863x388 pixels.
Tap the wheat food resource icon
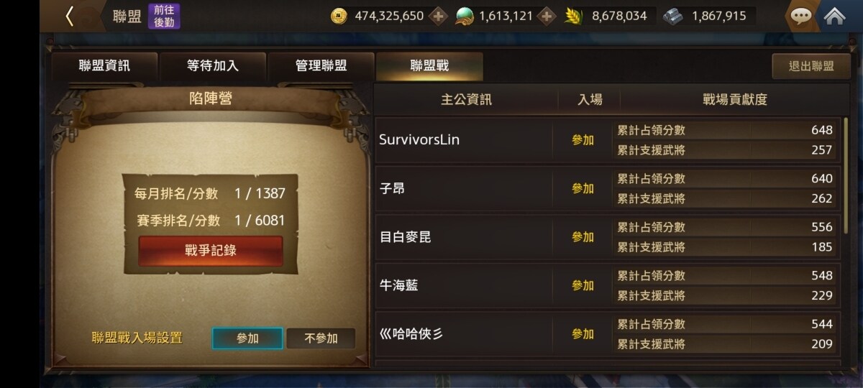(573, 16)
